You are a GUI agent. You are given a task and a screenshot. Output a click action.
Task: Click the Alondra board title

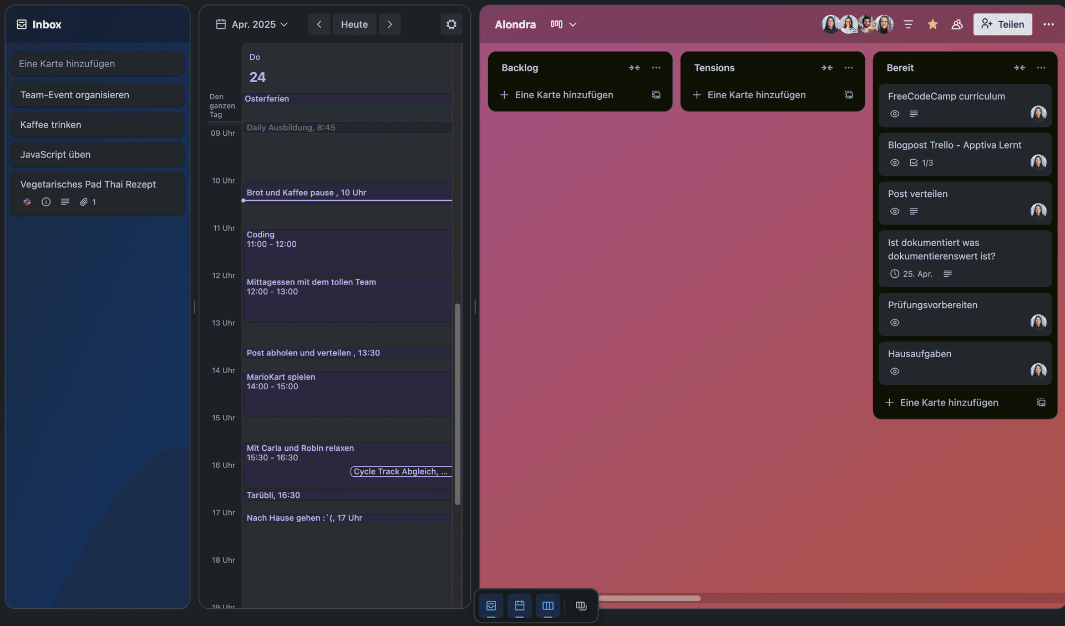click(515, 24)
